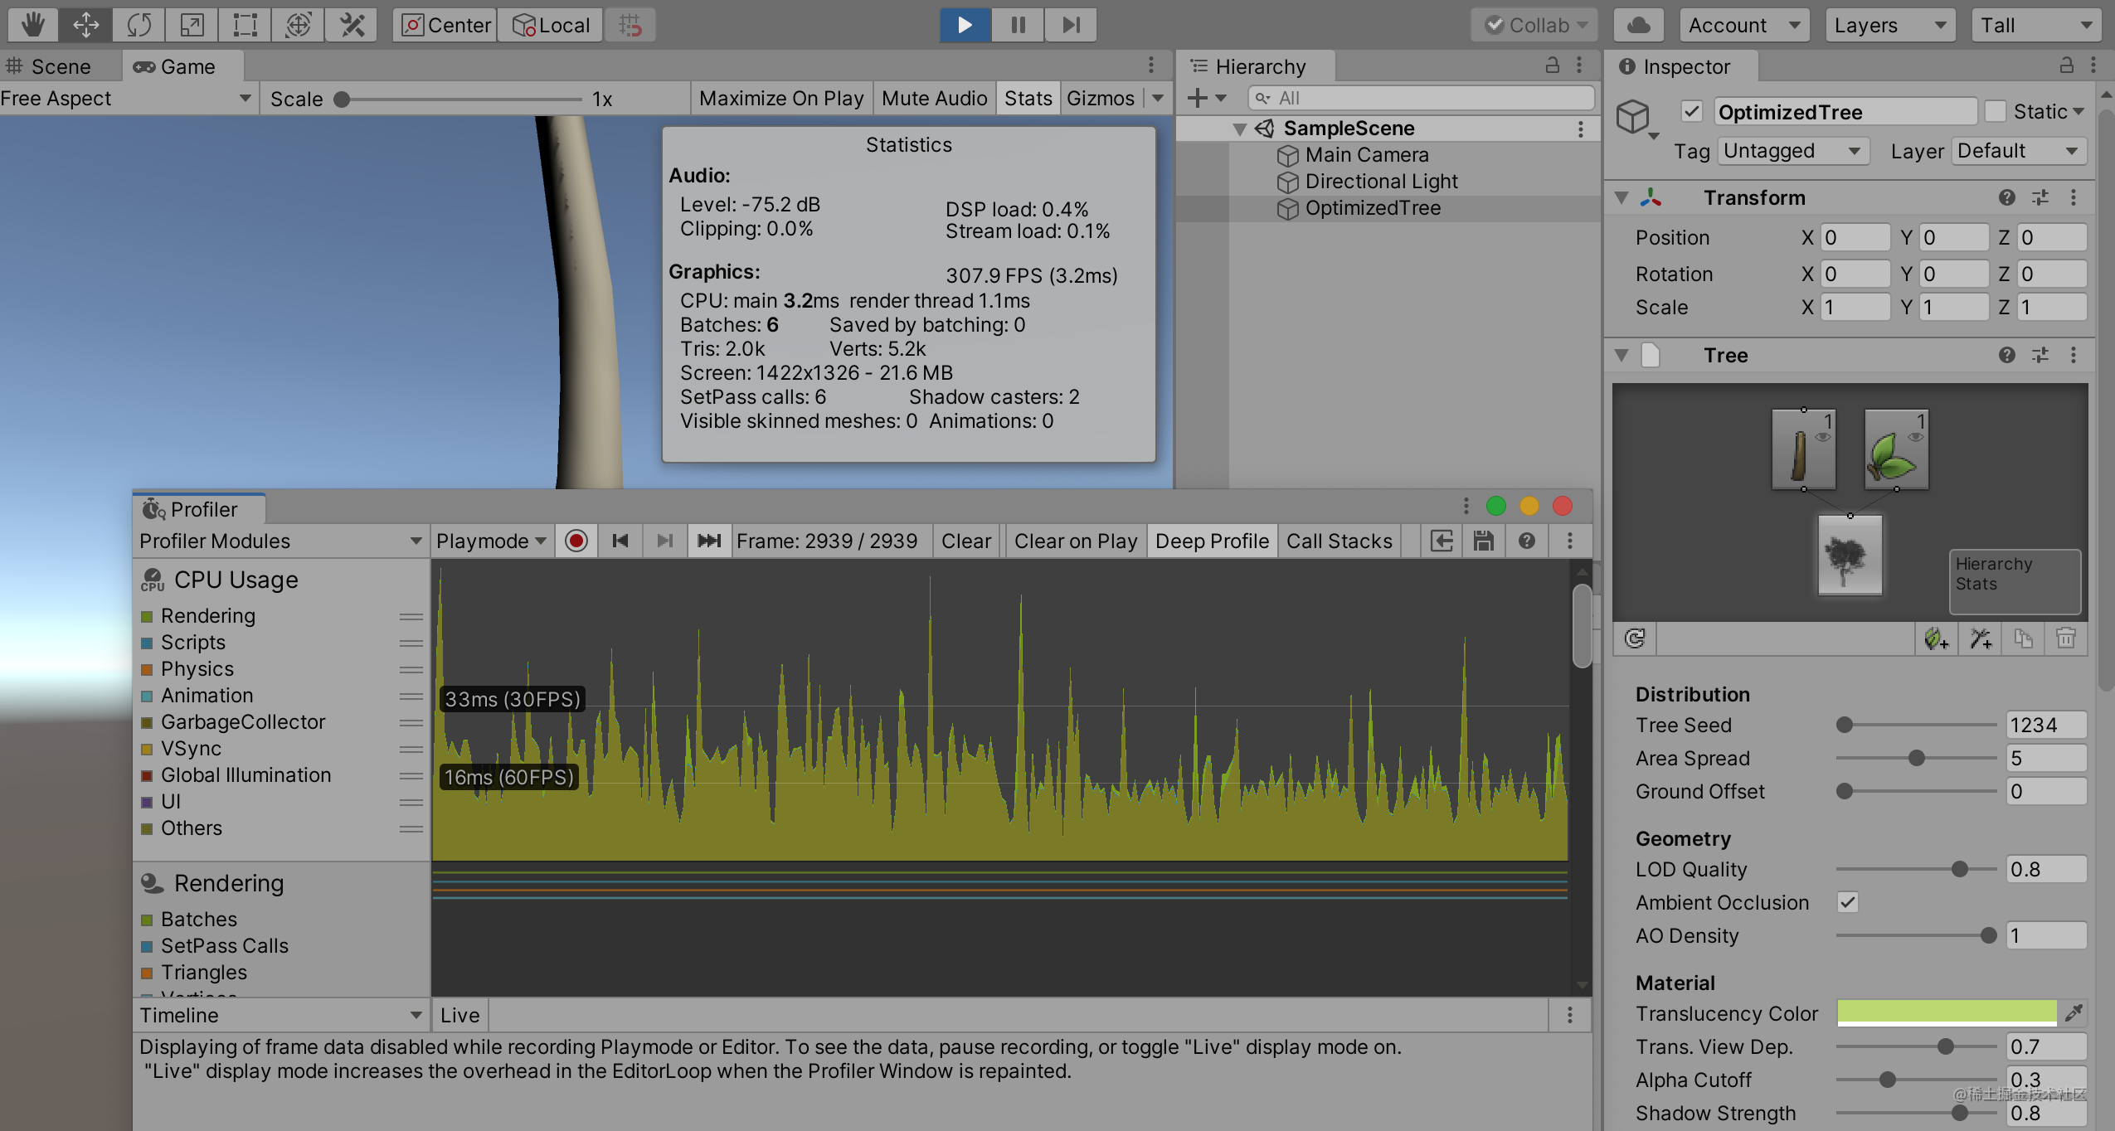This screenshot has height=1131, width=2115.
Task: Open cloud services icon
Action: click(x=1638, y=25)
